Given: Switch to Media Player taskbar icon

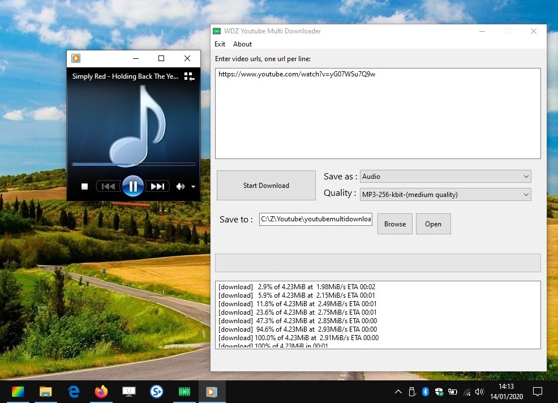Looking at the screenshot, I should [212, 392].
